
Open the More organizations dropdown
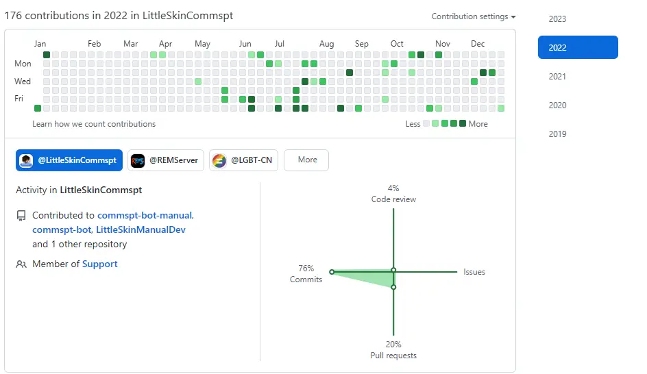[306, 160]
